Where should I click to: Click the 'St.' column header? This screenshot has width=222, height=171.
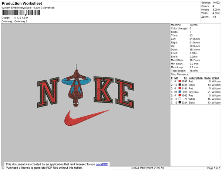tap(185, 78)
